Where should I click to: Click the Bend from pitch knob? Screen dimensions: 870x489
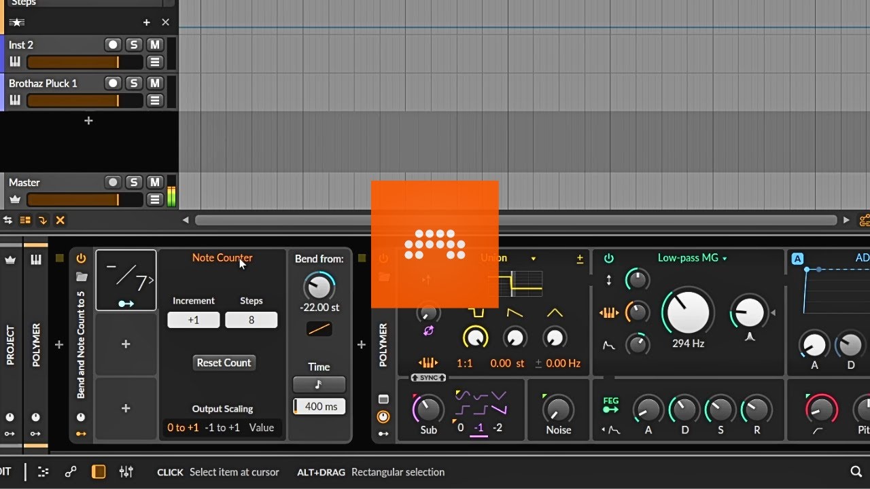[319, 287]
